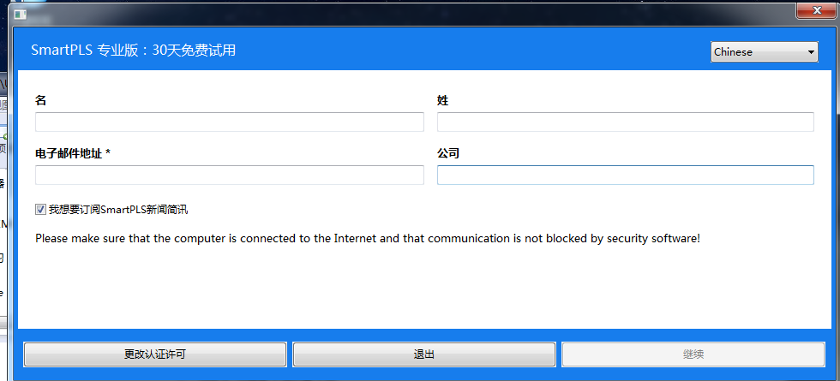Click the 公司 field label
This screenshot has height=381, width=840.
[x=448, y=153]
